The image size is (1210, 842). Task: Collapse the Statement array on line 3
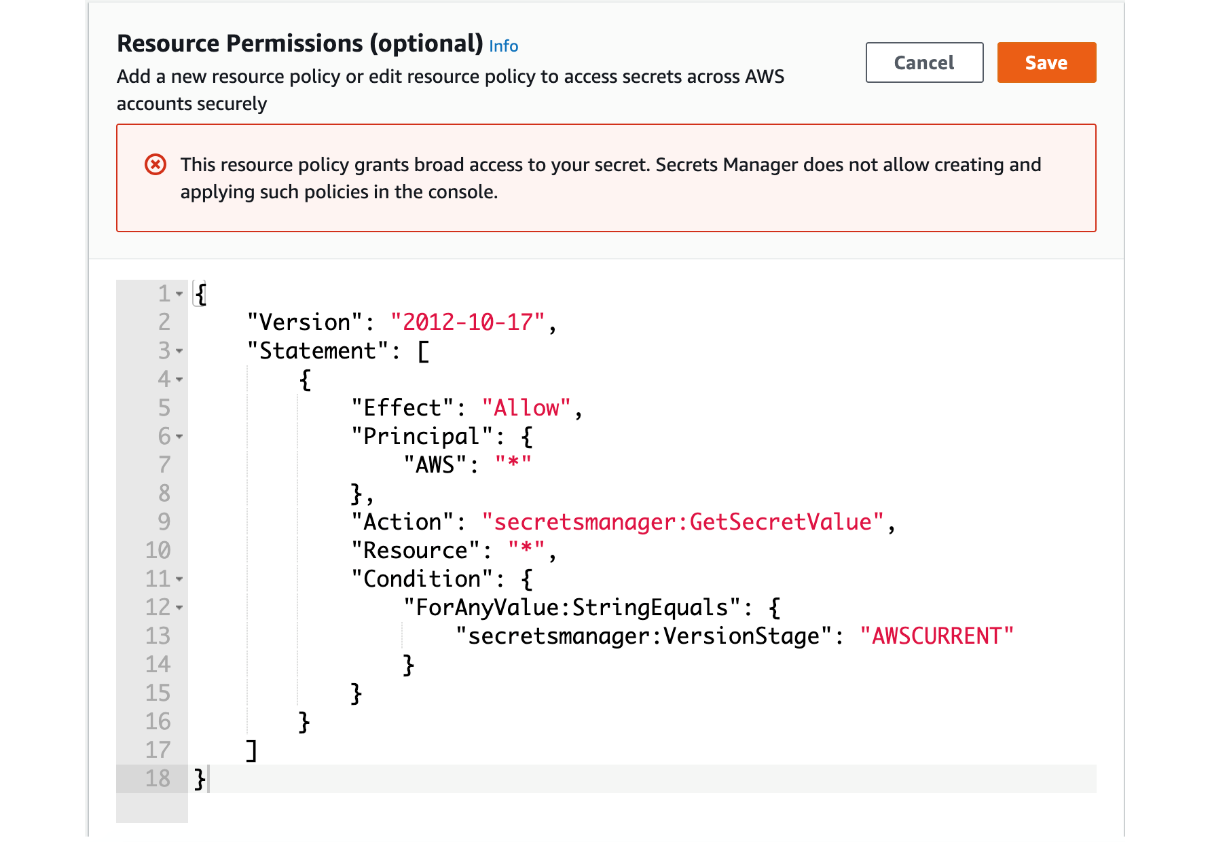click(179, 352)
